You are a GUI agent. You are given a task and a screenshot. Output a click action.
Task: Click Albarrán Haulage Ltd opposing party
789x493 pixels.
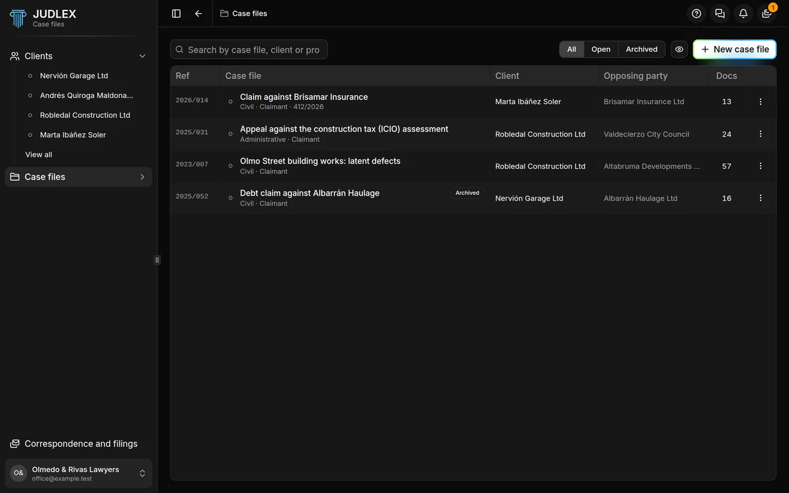click(640, 199)
